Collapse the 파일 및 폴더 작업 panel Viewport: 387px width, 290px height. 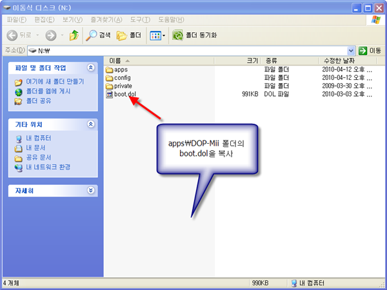point(91,67)
